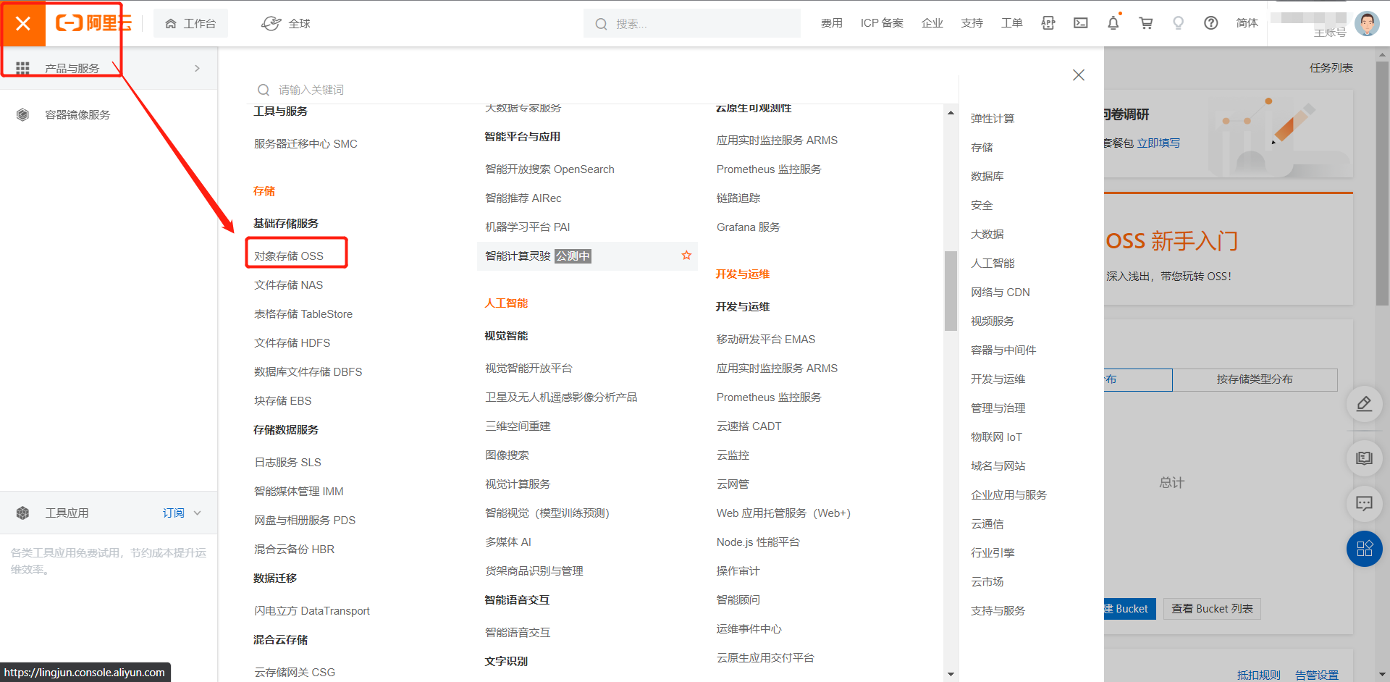Open 日志服务 SLS
This screenshot has height=682, width=1390.
click(287, 462)
